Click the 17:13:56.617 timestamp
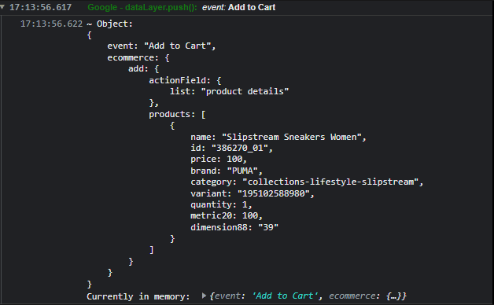The image size is (494, 305). click(x=41, y=7)
